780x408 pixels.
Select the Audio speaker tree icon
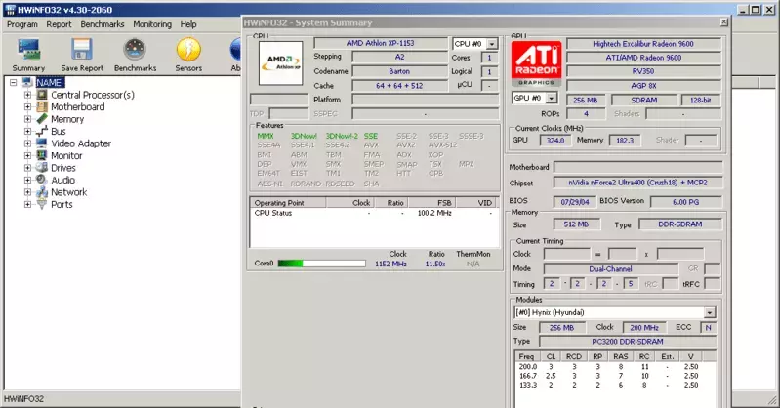coord(42,180)
